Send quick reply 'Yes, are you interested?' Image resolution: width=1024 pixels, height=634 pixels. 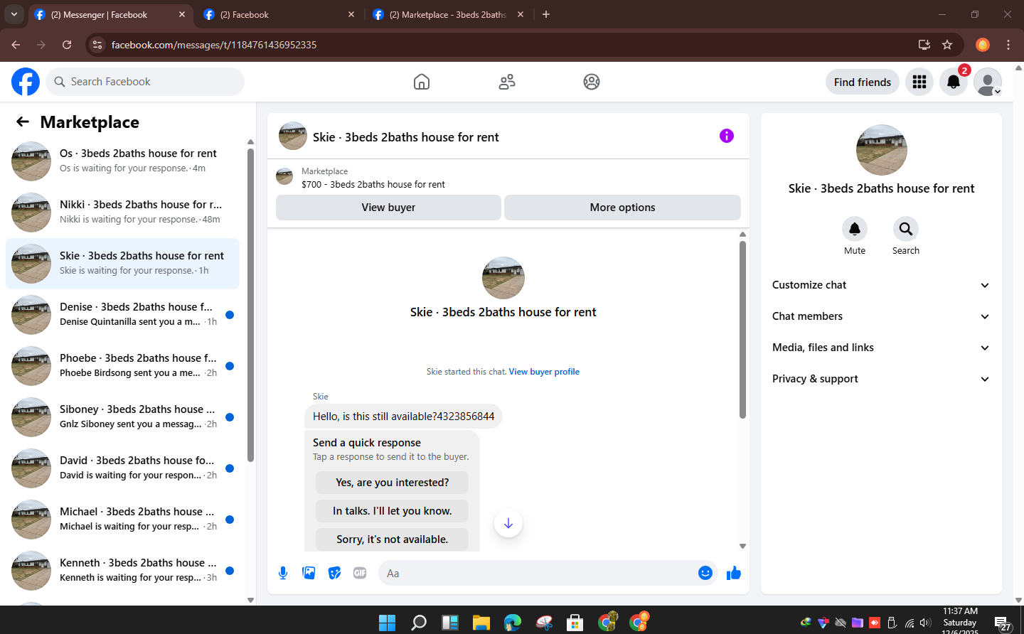(x=392, y=483)
